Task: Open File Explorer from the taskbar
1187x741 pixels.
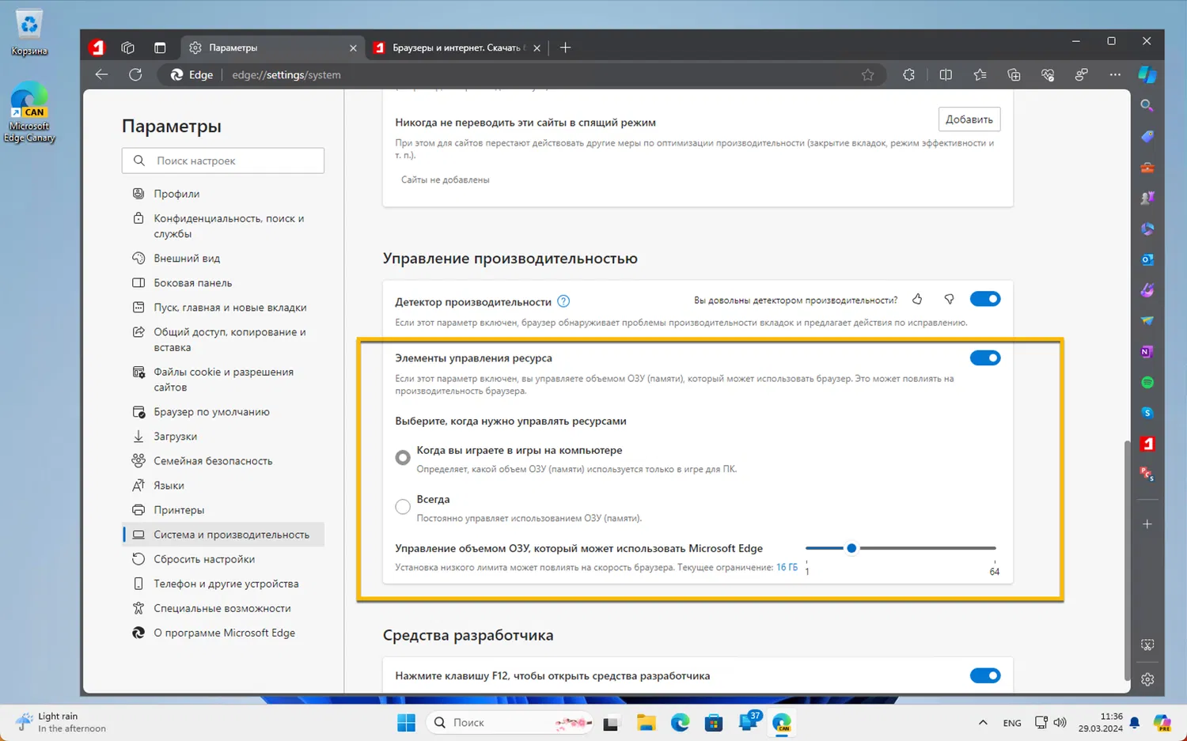Action: coord(647,723)
